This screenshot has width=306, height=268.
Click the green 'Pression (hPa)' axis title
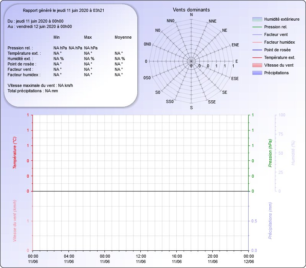point(270,153)
